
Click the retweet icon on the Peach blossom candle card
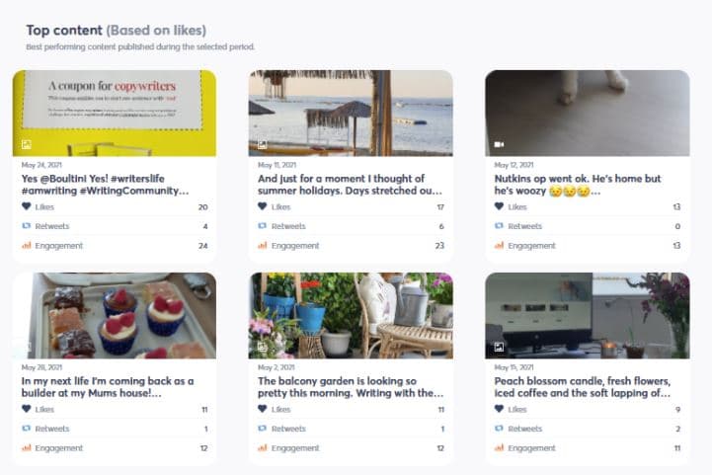[x=500, y=429]
